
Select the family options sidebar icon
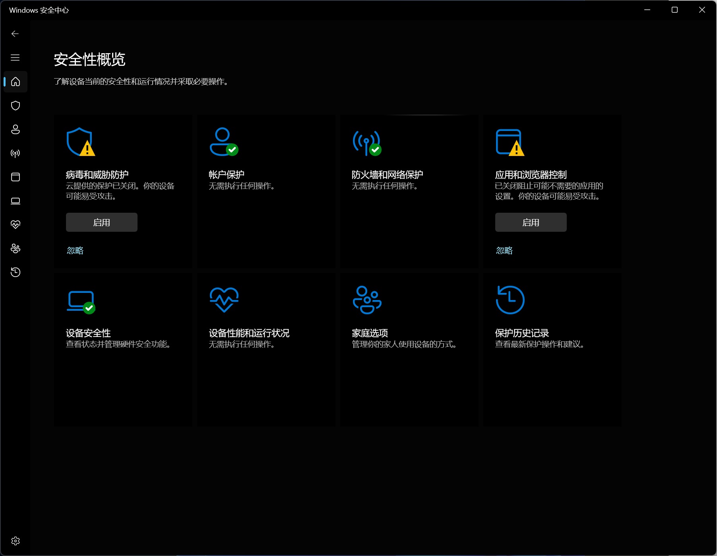coord(15,248)
